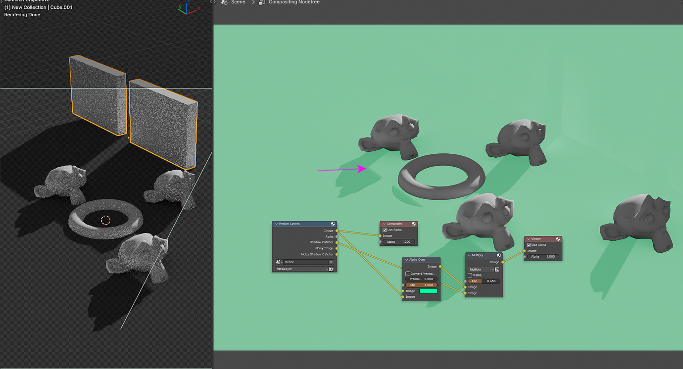Screen dimensions: 683x369
Task: Click the Premul 0.000 field on Alpha Over
Action: point(422,279)
